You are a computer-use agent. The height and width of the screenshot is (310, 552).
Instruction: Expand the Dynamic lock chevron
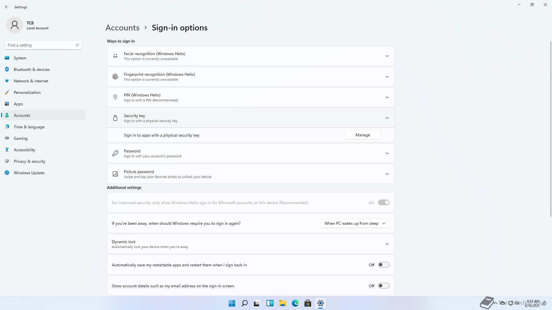pyautogui.click(x=387, y=244)
